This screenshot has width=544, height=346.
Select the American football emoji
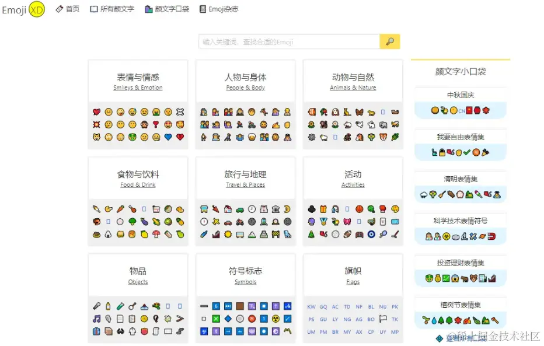[347, 235]
